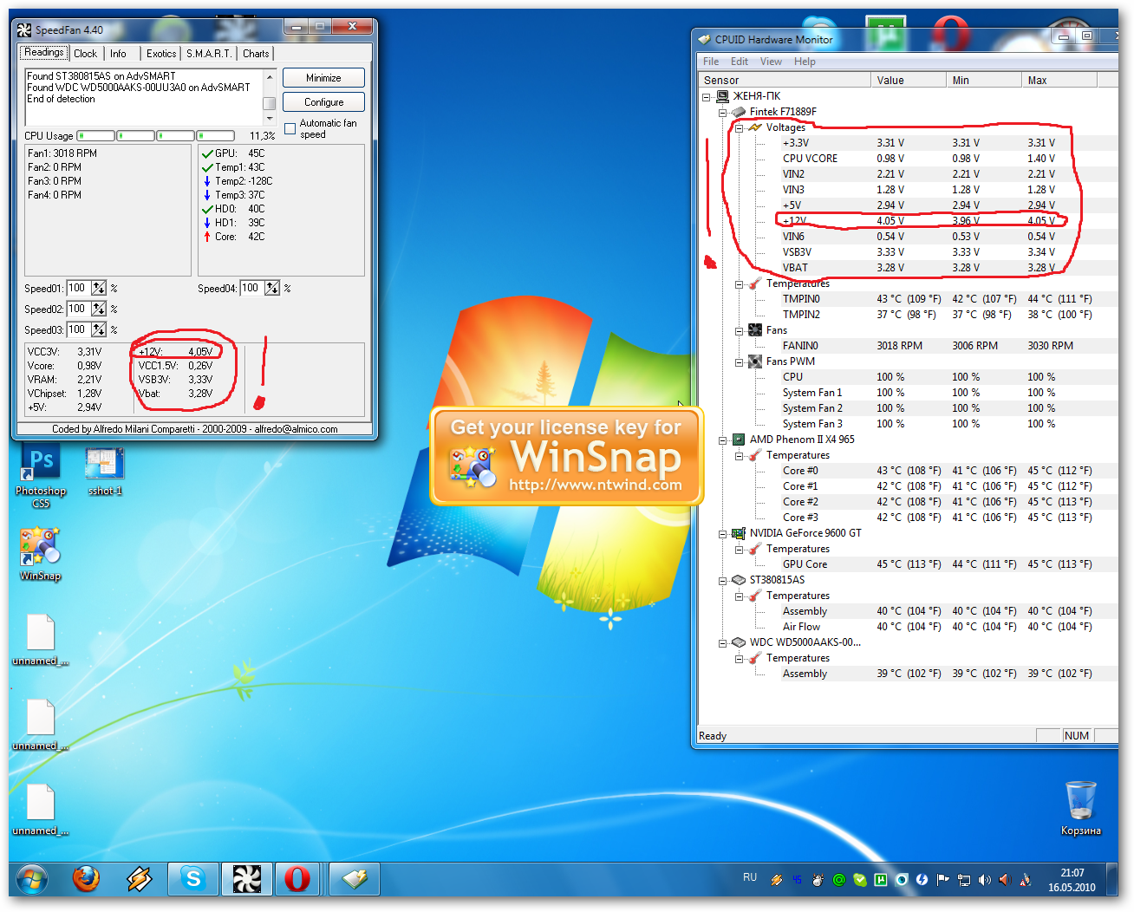Click the SpeedFan temperature 45 tray icon
Viewport: 1134px width, 912px height.
coord(798,880)
